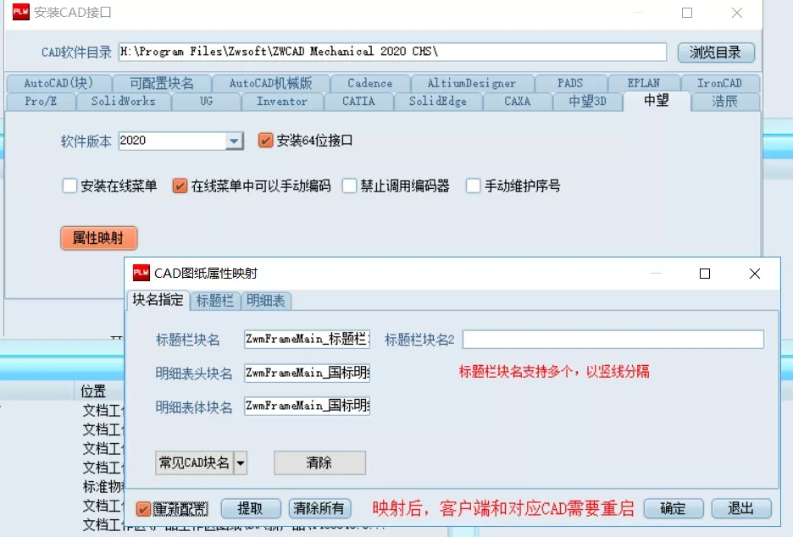Expand the 常见CAD块名 dropdown arrow
This screenshot has width=793, height=537.
pos(241,462)
